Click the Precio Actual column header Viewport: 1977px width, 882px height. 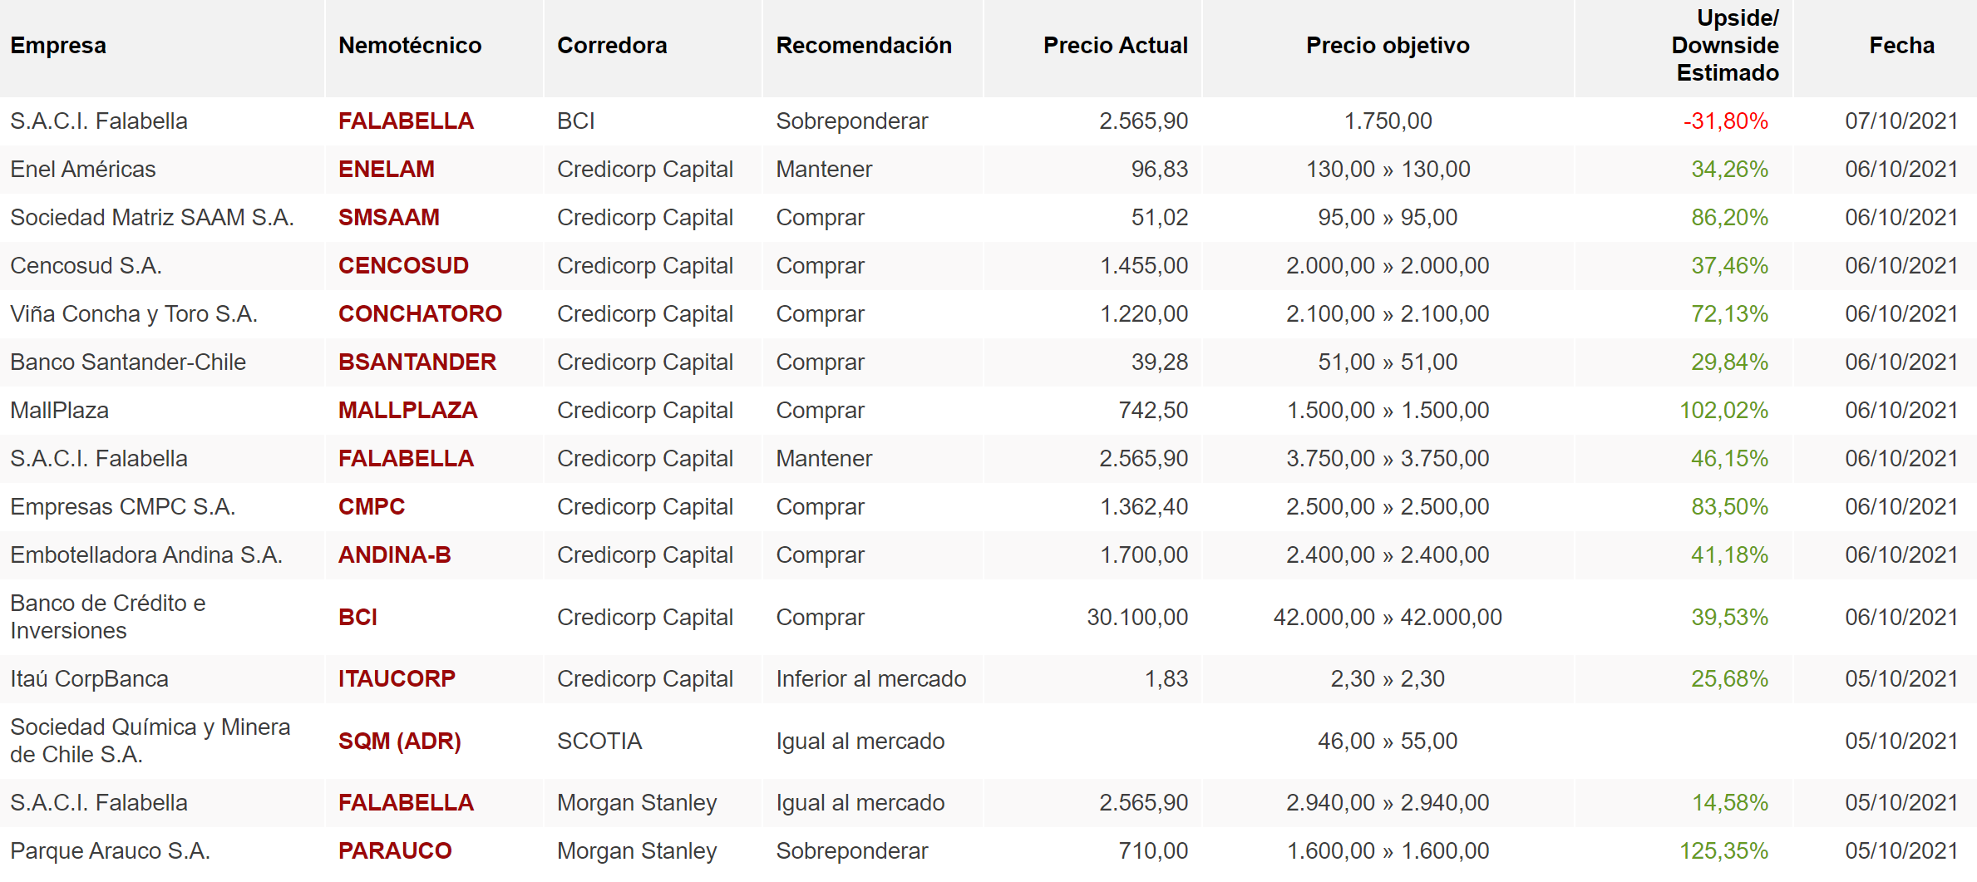point(1115,46)
